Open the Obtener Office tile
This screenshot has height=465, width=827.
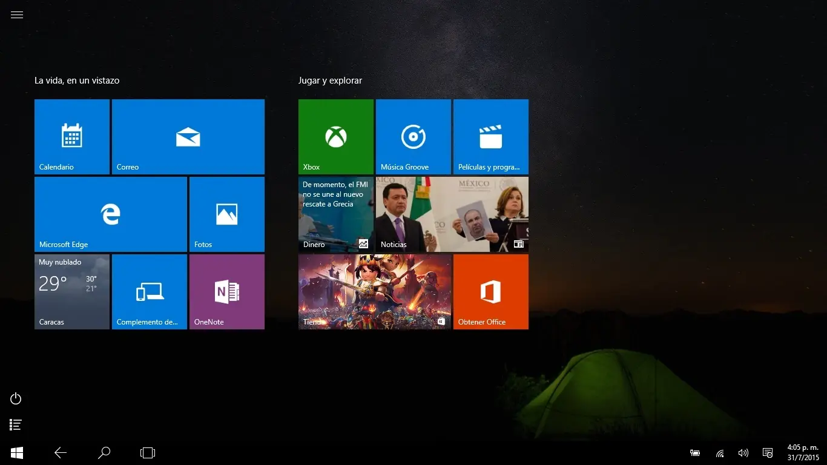click(491, 292)
